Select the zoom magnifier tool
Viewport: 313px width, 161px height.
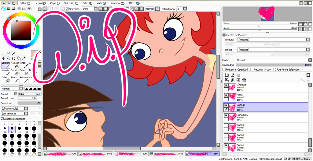pos(9,58)
